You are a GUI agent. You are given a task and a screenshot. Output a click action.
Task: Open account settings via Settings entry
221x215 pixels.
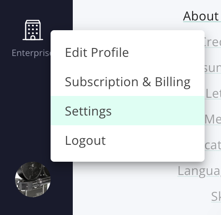click(127, 111)
